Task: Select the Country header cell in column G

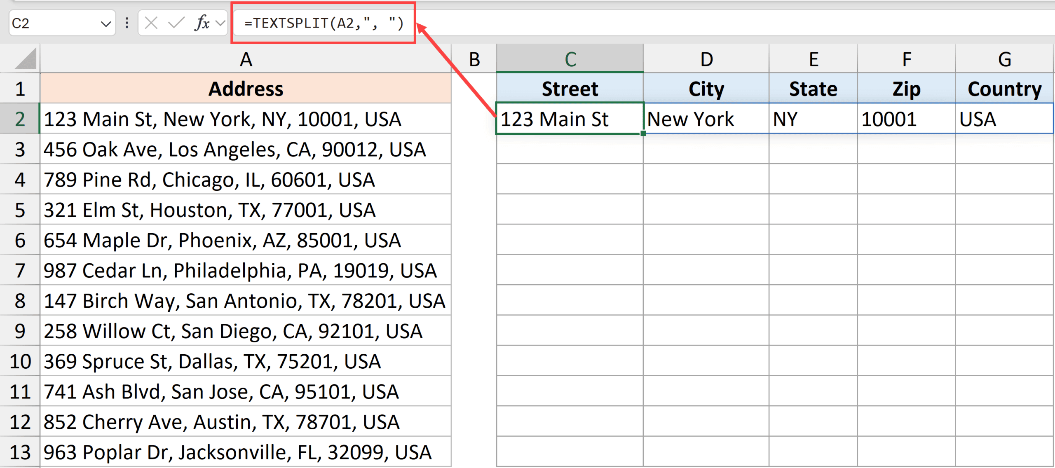Action: click(x=1004, y=88)
